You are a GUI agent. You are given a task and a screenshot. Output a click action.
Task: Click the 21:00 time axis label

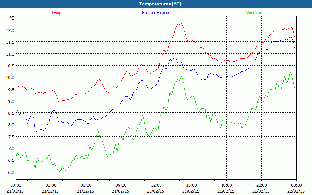261,185
